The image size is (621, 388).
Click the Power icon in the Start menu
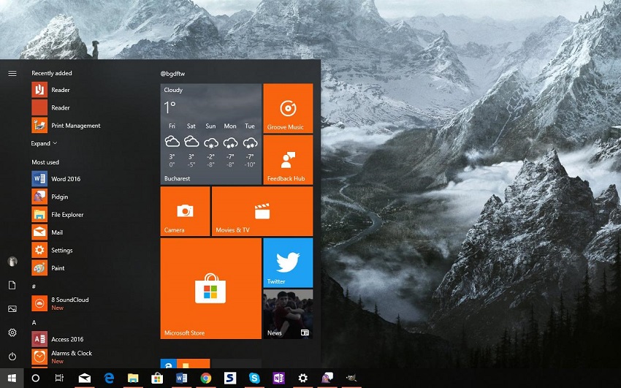point(12,357)
